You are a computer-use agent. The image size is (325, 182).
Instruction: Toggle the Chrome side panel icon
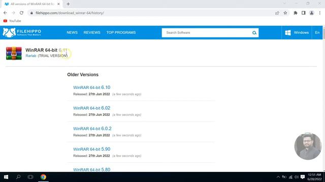click(304, 13)
